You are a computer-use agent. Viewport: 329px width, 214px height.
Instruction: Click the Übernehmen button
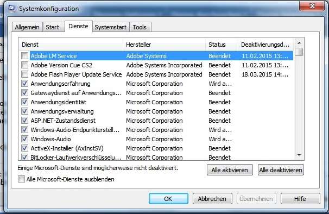pyautogui.click(x=256, y=199)
